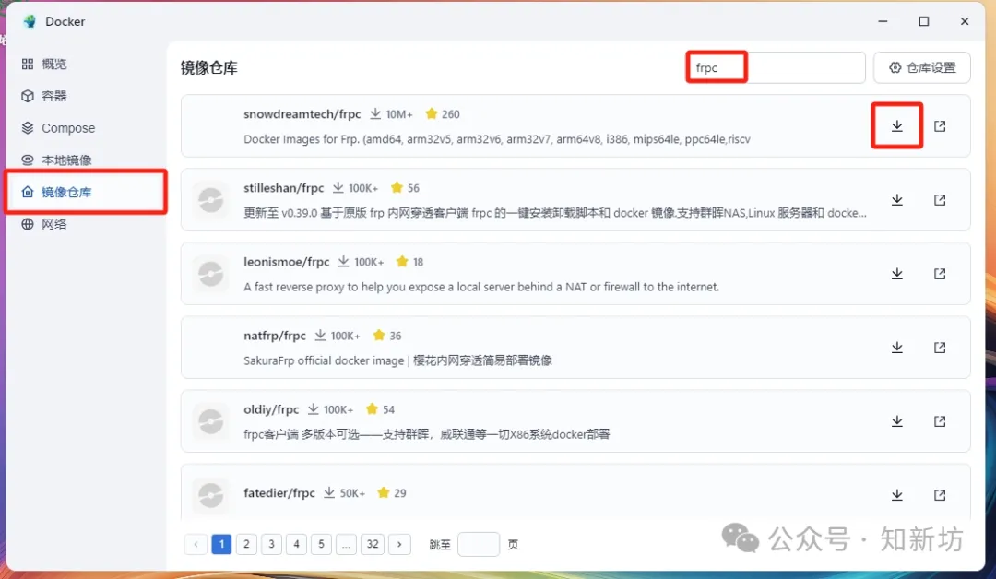Expand more pages via ellipsis button

pyautogui.click(x=346, y=544)
